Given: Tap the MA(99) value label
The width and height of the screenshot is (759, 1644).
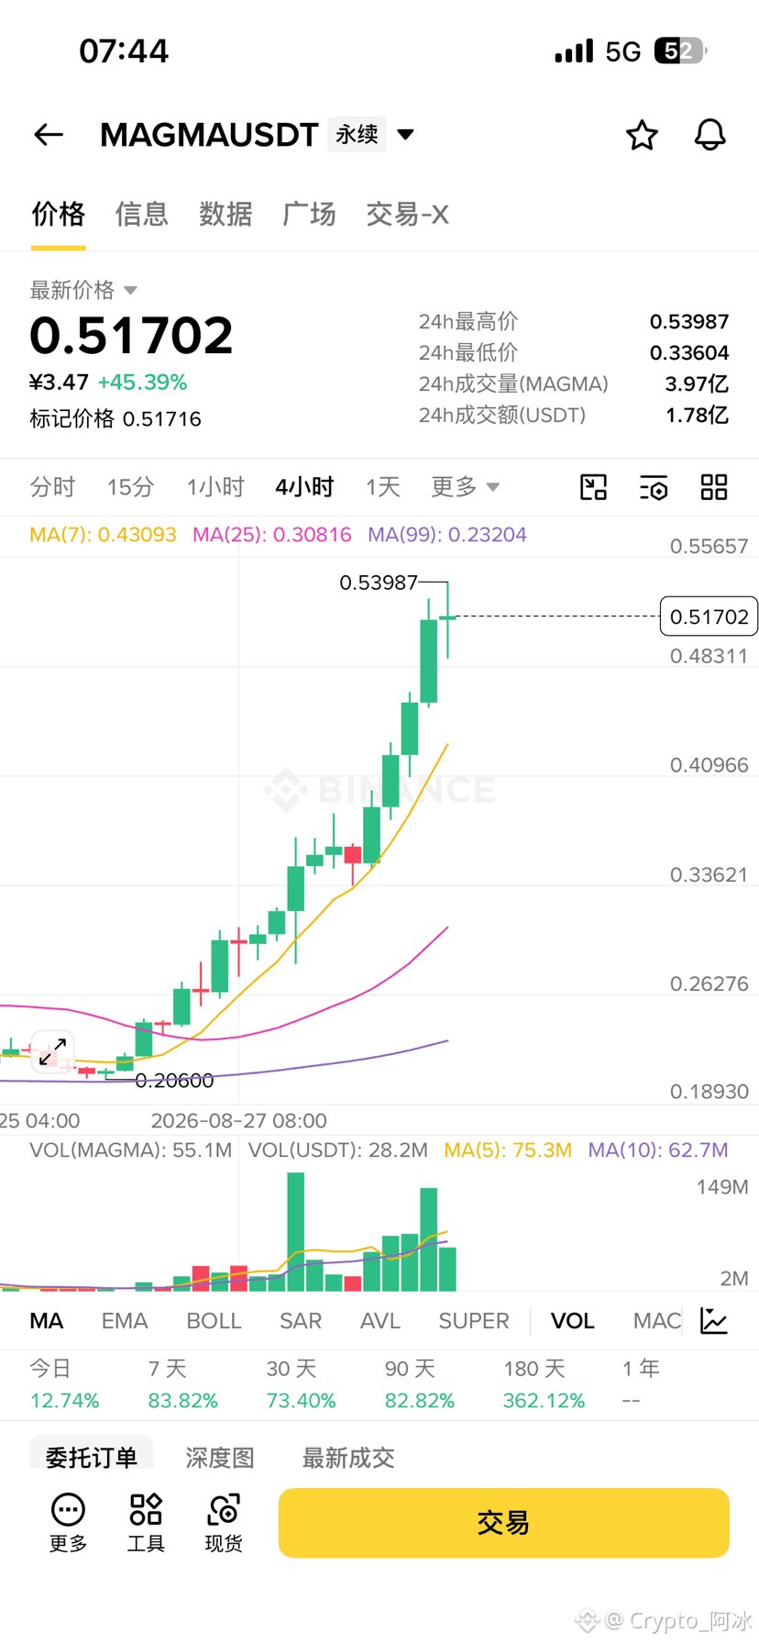Looking at the screenshot, I should pyautogui.click(x=447, y=535).
